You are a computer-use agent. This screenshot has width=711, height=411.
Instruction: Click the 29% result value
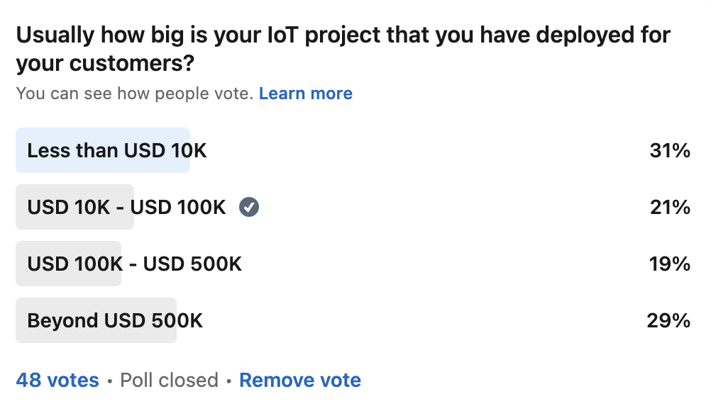tap(668, 320)
